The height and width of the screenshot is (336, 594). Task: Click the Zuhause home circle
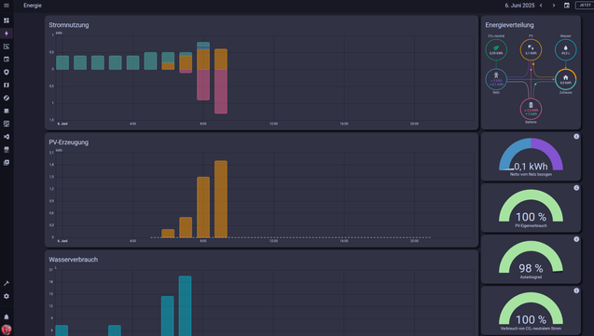click(566, 79)
